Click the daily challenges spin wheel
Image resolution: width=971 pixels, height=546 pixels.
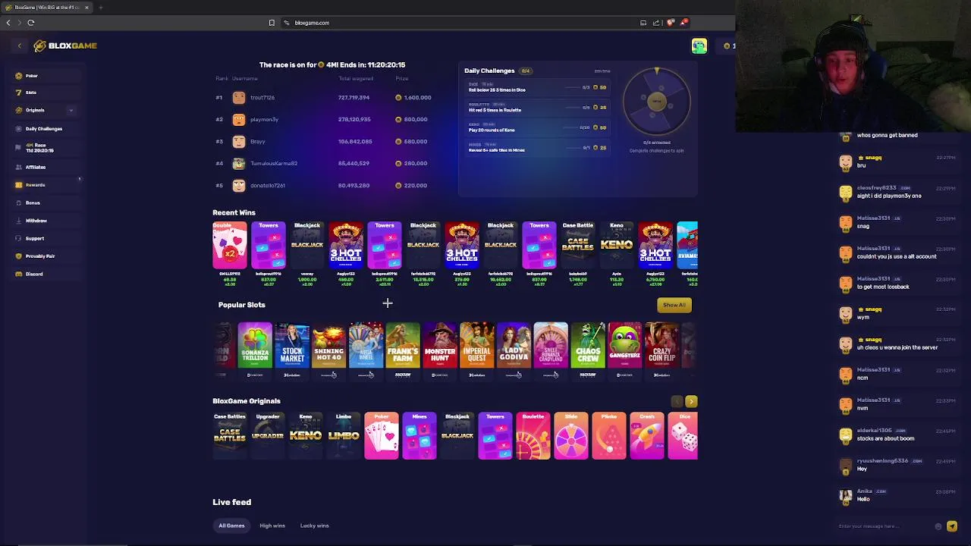(x=657, y=102)
